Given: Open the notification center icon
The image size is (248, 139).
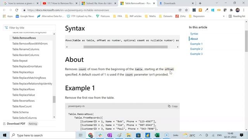Looking at the screenshot, I should [x=241, y=135].
